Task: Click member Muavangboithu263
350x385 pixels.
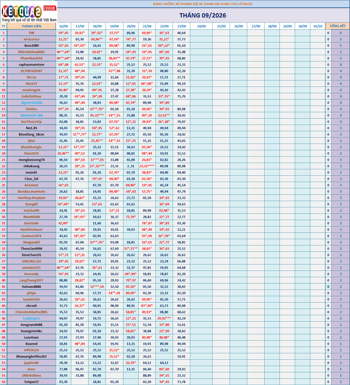Action: click(x=31, y=357)
